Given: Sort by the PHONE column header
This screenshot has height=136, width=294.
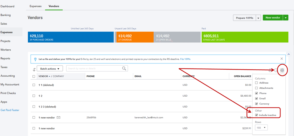Looking at the screenshot, I should pos(90,76).
